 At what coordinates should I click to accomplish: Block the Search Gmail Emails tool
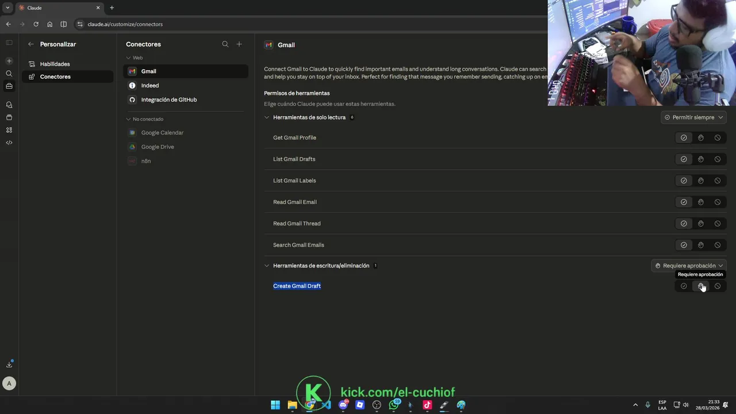pos(718,245)
